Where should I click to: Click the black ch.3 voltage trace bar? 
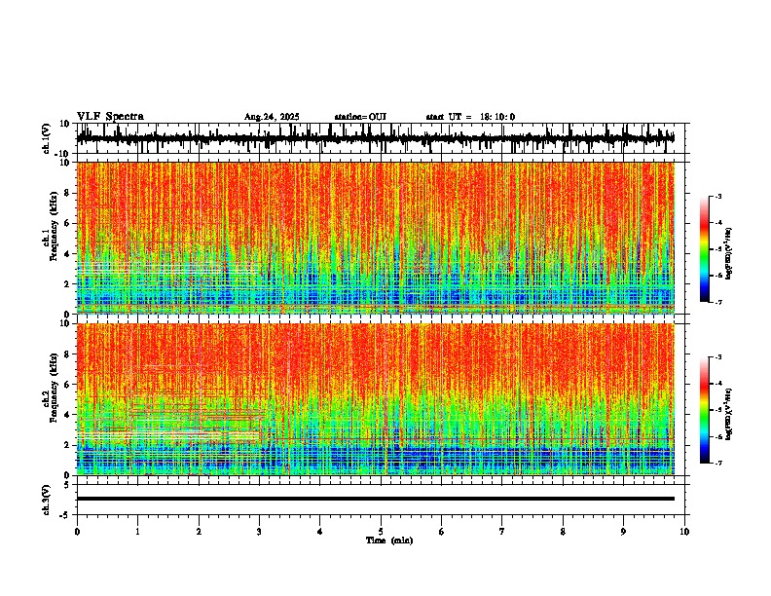[376, 499]
